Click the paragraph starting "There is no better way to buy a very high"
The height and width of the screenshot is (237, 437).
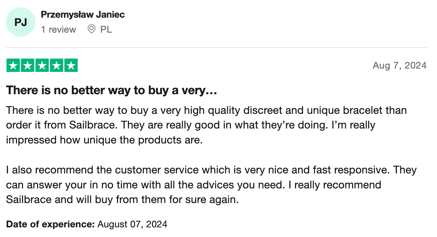click(206, 125)
